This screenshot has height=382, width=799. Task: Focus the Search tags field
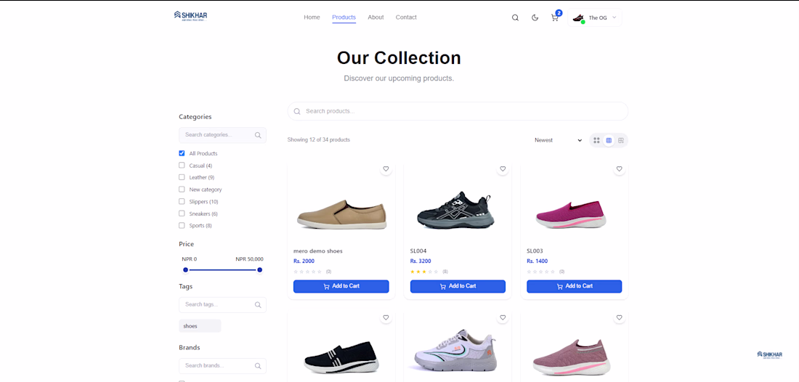pos(222,305)
